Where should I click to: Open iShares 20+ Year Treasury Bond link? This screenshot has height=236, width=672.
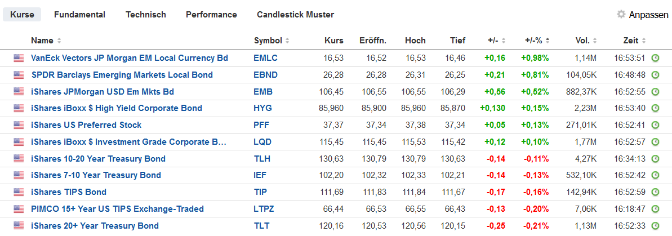(95, 226)
